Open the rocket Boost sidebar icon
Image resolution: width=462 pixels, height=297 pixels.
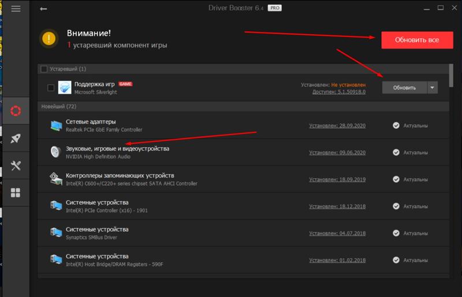point(16,139)
